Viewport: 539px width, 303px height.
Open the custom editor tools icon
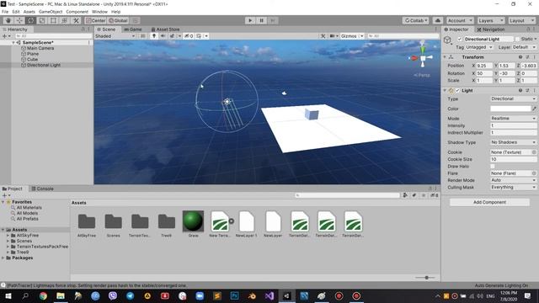(x=76, y=20)
